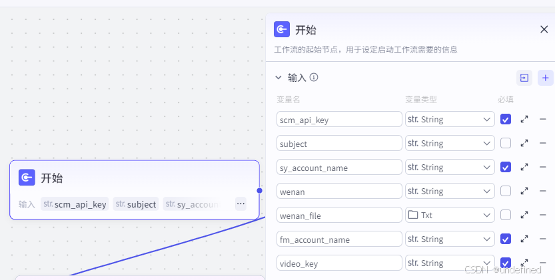
Task: Expand the sy_account_name row editor
Action: pyautogui.click(x=524, y=167)
